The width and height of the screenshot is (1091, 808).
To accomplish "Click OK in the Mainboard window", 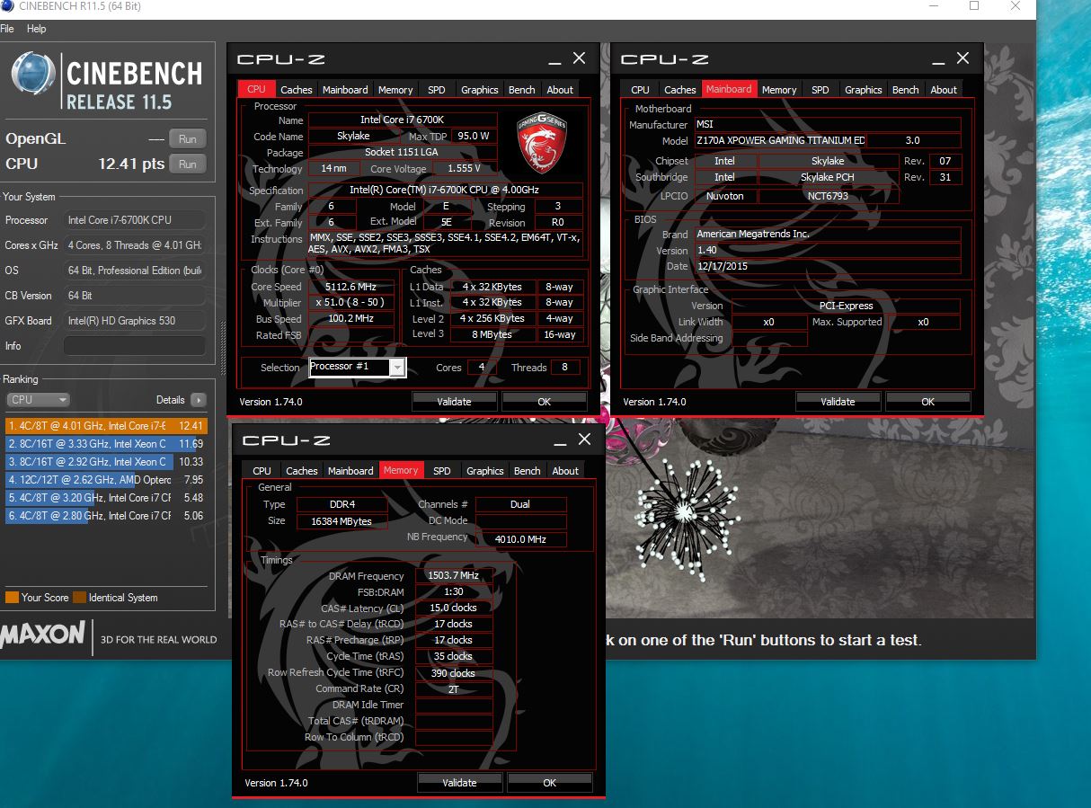I will [x=927, y=402].
